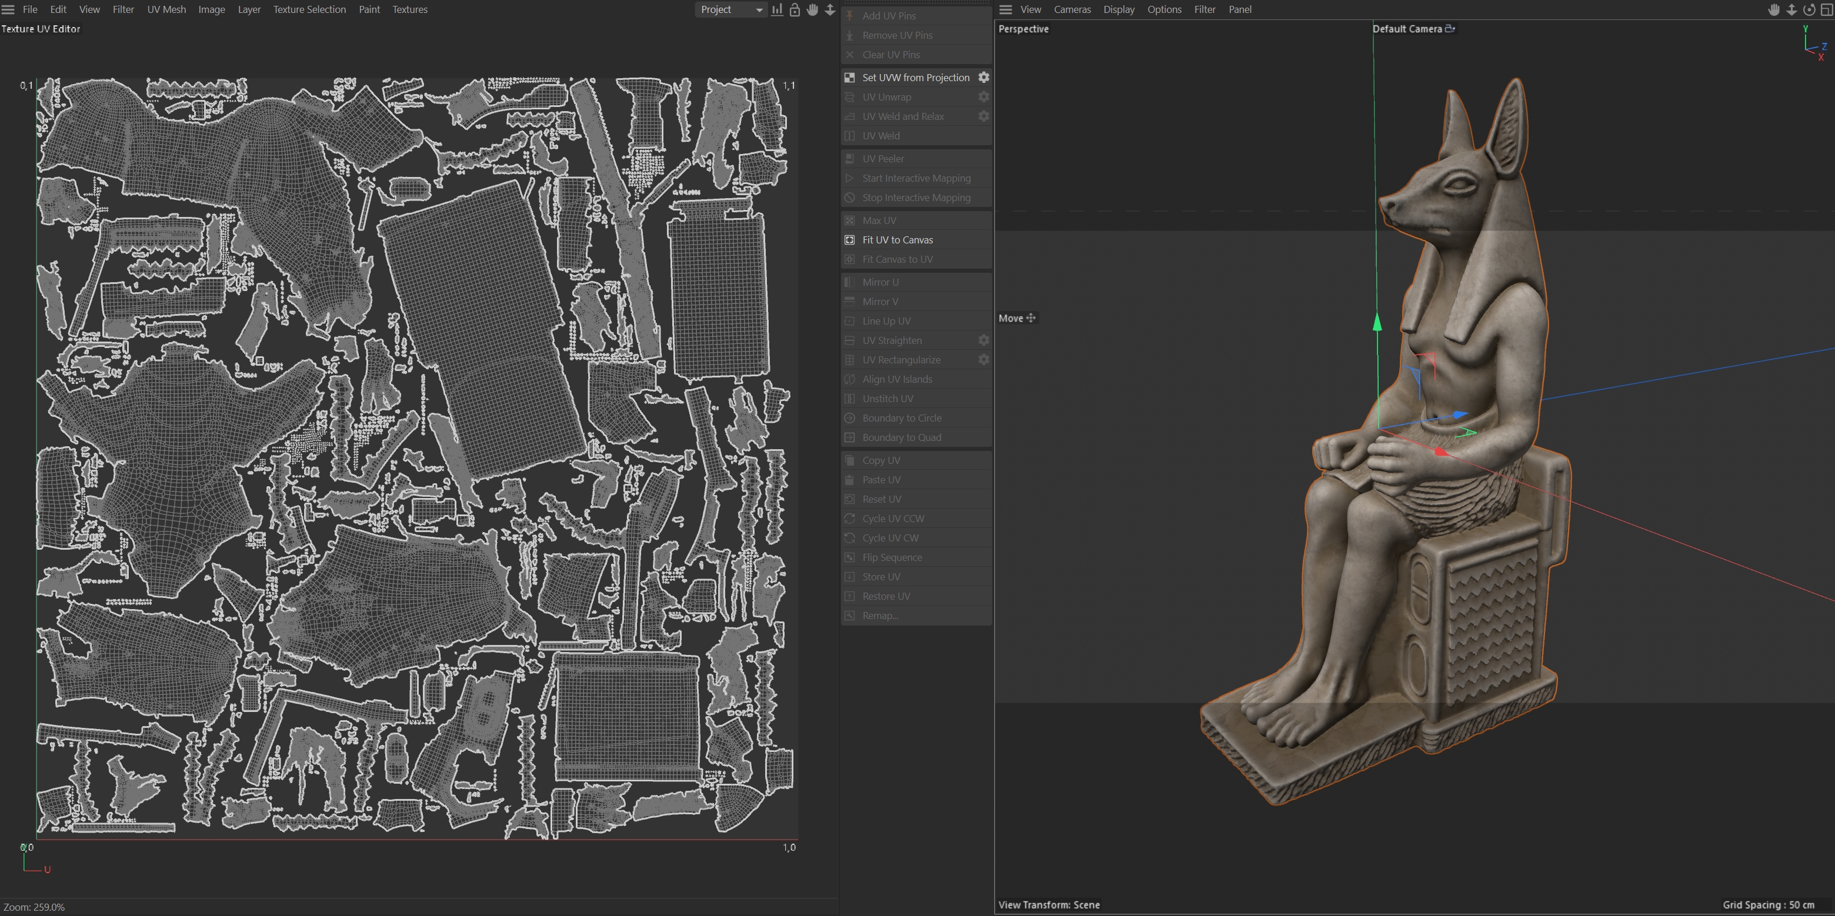Click the Move tool label in viewport

click(1010, 319)
